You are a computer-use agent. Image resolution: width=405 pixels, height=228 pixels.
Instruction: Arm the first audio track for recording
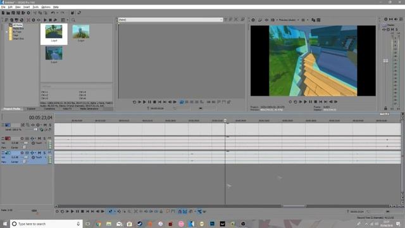pos(22,139)
